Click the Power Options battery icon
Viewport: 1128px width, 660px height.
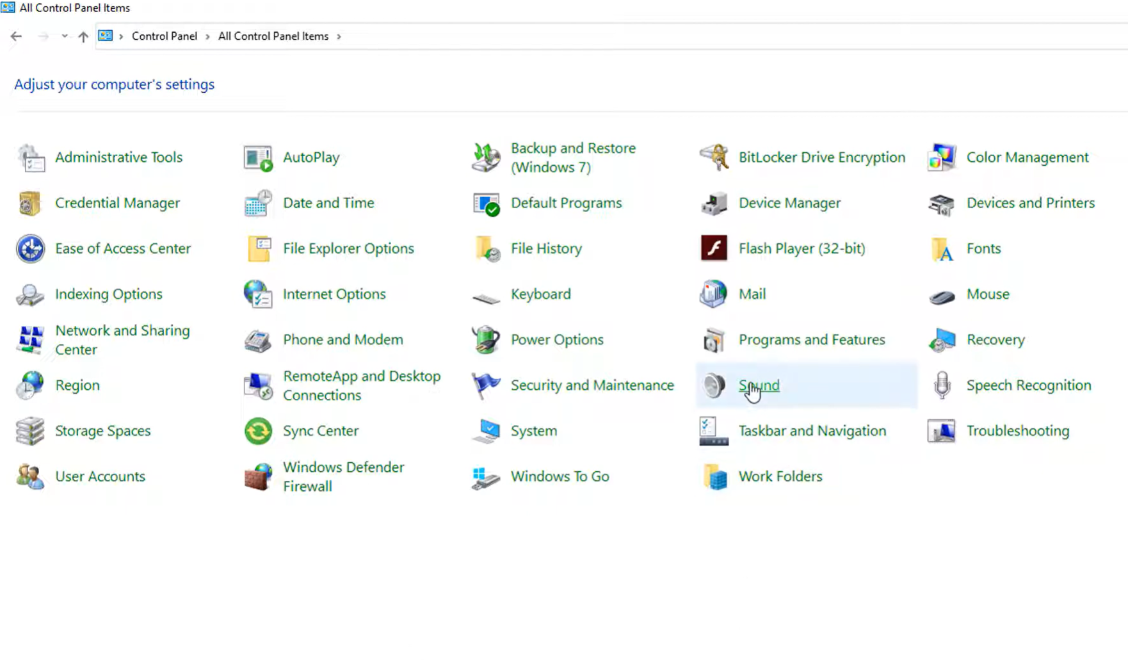pyautogui.click(x=486, y=340)
